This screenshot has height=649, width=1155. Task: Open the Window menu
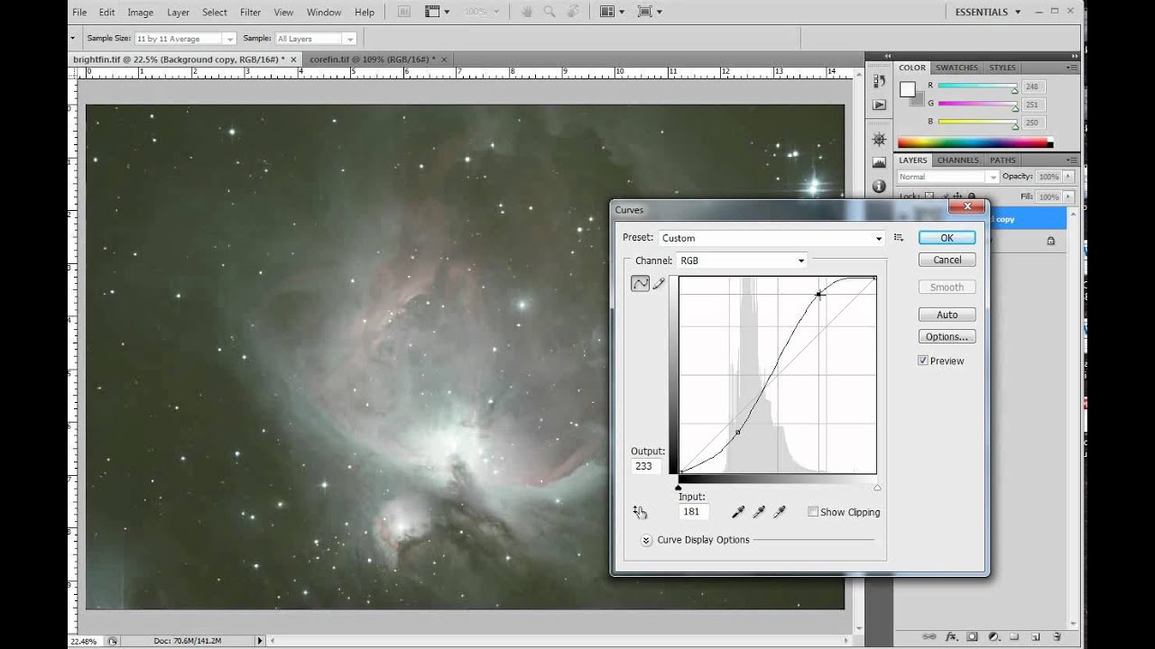324,12
